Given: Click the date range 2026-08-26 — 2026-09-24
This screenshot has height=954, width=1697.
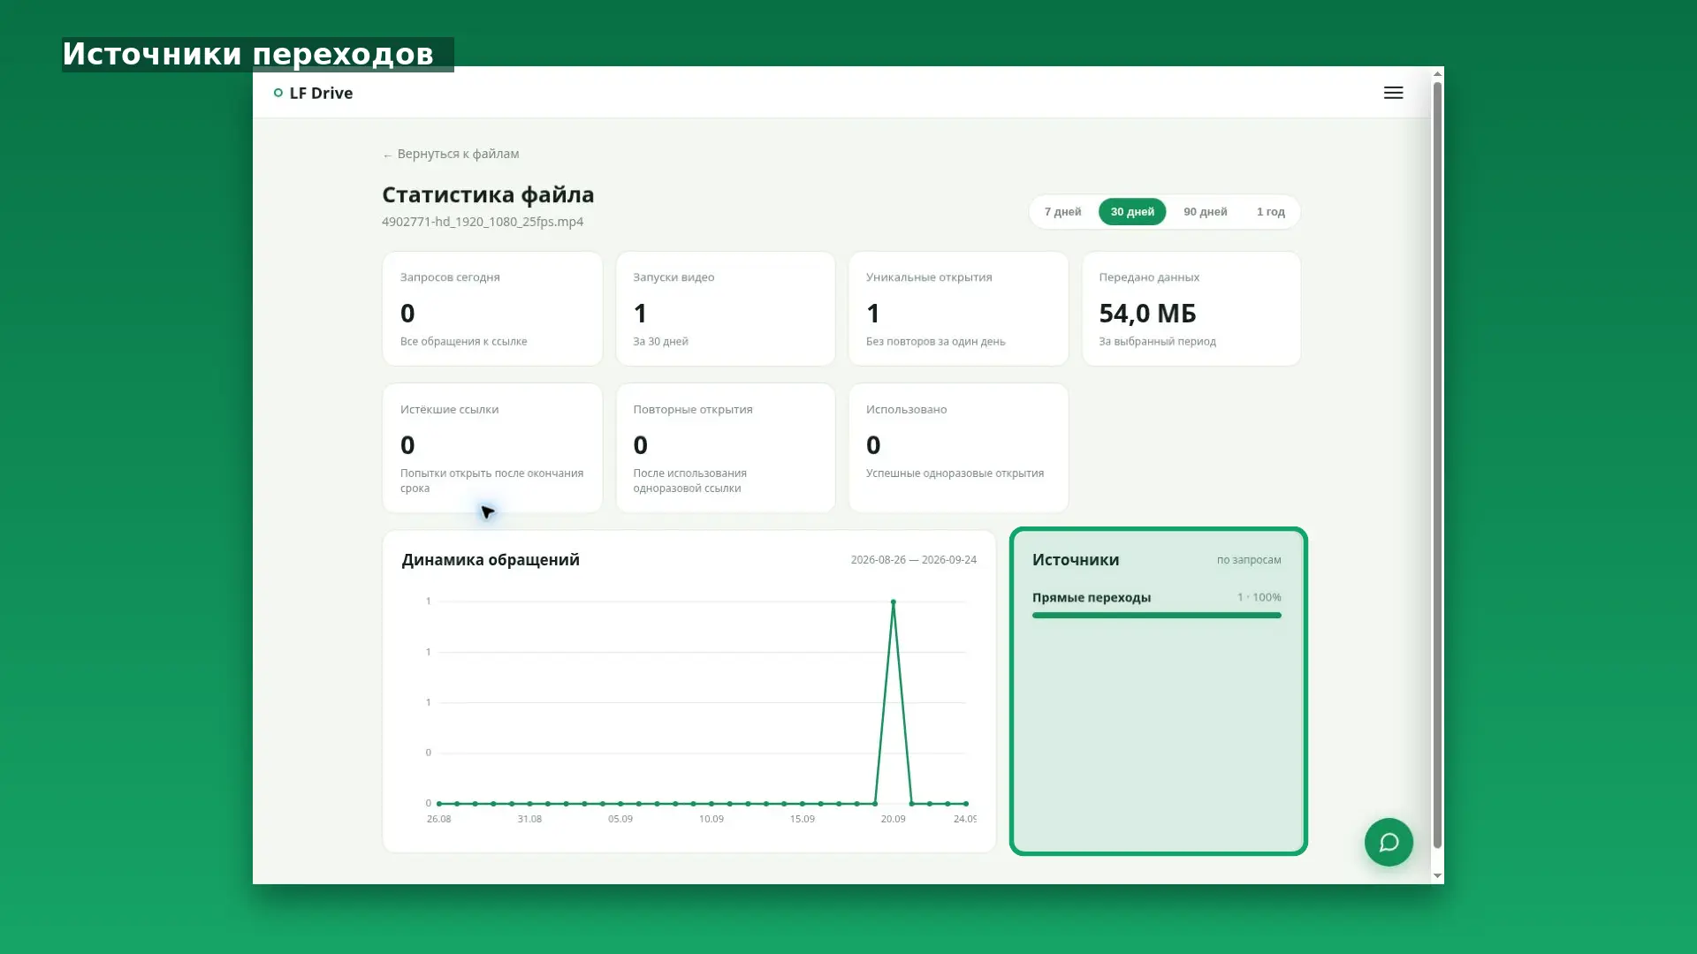Looking at the screenshot, I should pyautogui.click(x=913, y=560).
